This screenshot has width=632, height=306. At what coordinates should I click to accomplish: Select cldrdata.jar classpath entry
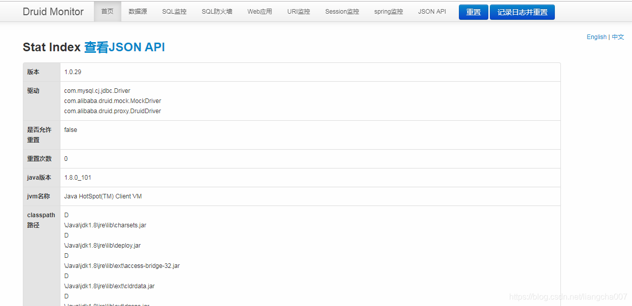point(109,286)
